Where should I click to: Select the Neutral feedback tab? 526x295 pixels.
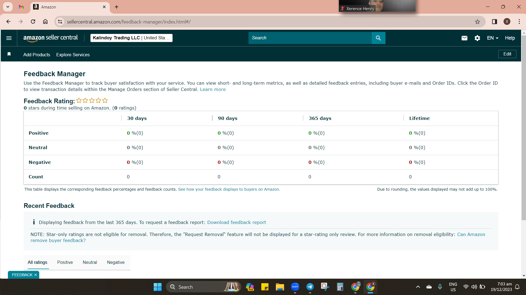click(90, 262)
